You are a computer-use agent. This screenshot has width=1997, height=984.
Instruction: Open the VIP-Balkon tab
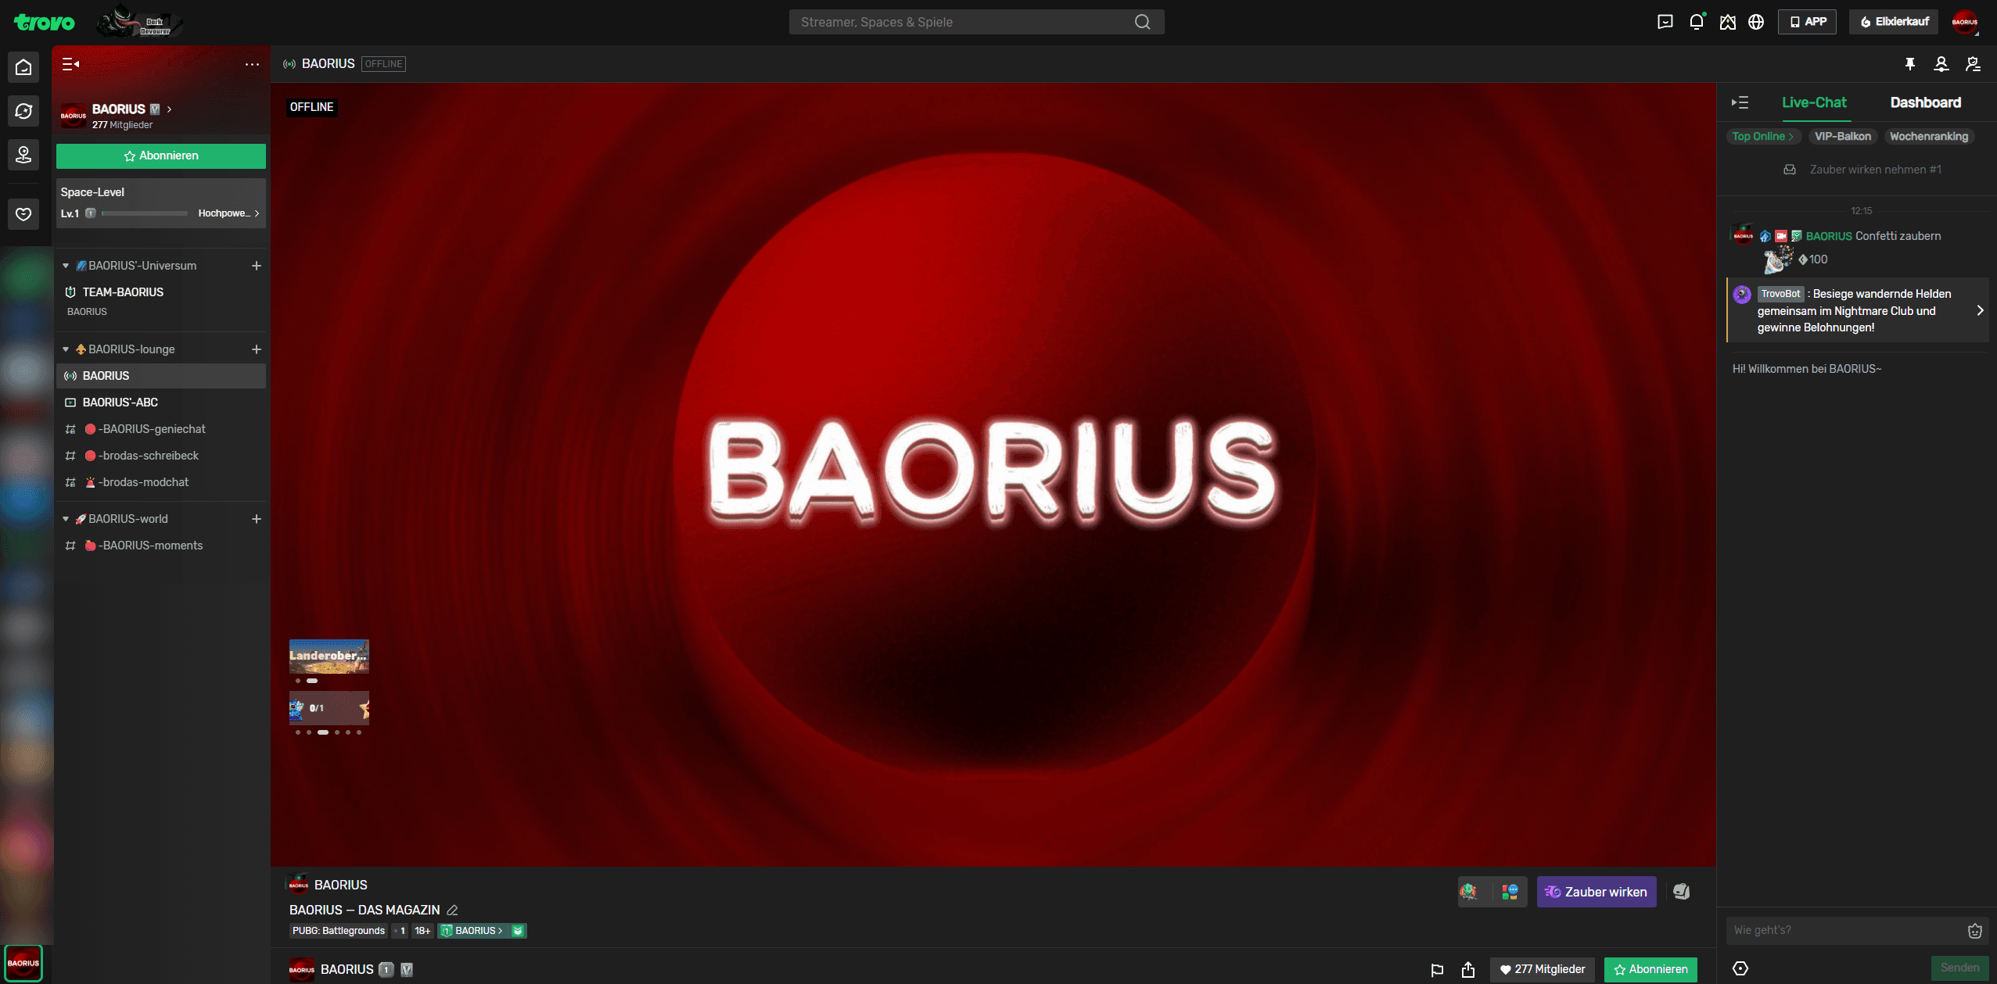(1843, 136)
